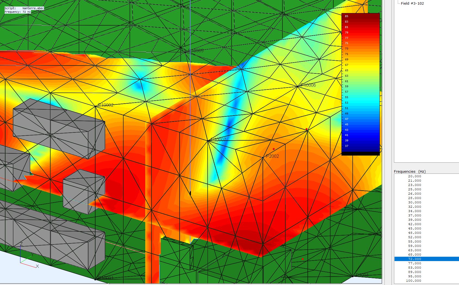459x285 pixels.
Task: Click node label P10007 in viewport
Action: (x=218, y=140)
